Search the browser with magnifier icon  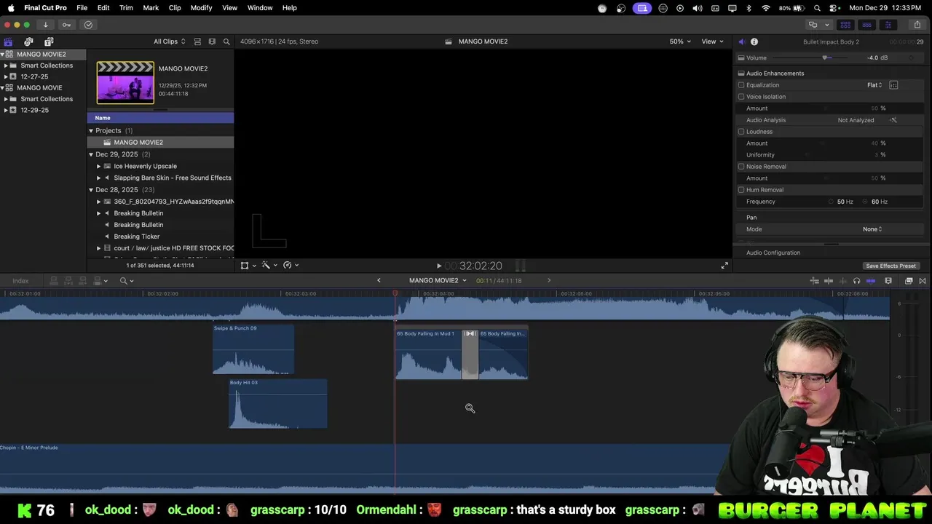[x=226, y=41]
